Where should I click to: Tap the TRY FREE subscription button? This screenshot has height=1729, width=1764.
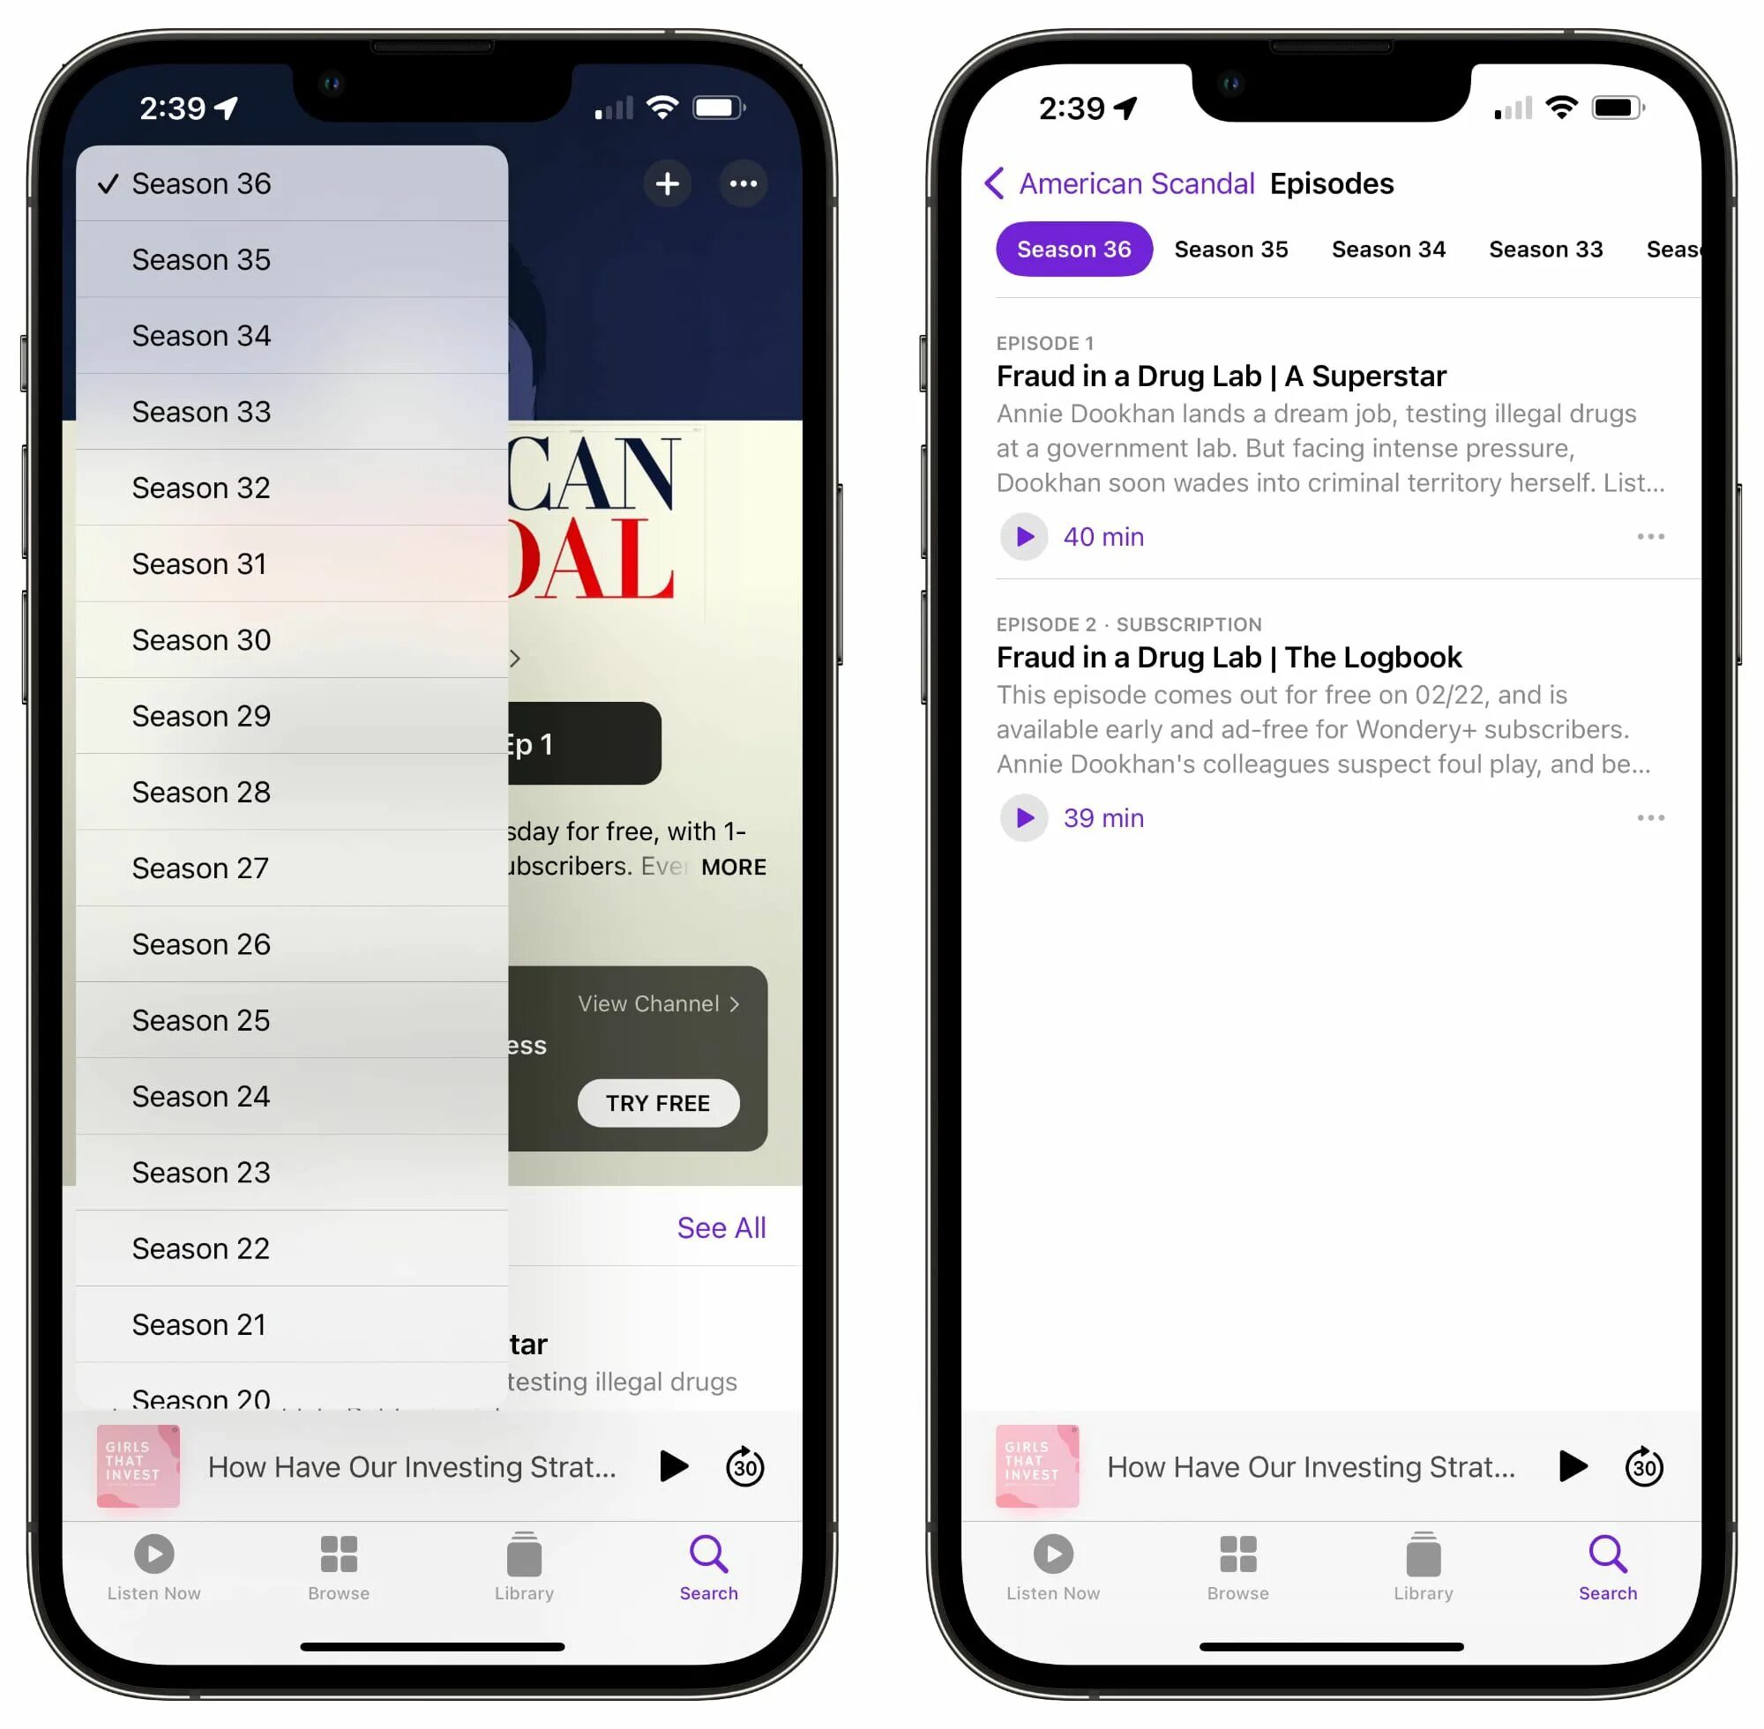657,1104
